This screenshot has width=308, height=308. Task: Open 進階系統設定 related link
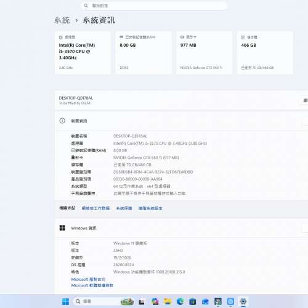[150, 208]
